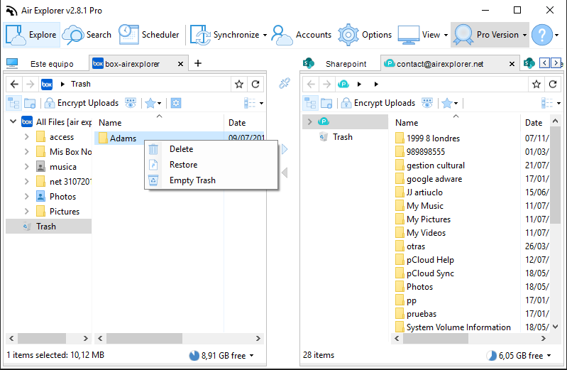Image resolution: width=567 pixels, height=370 pixels.
Task: Copy to right pane arrow
Action: (x=285, y=149)
